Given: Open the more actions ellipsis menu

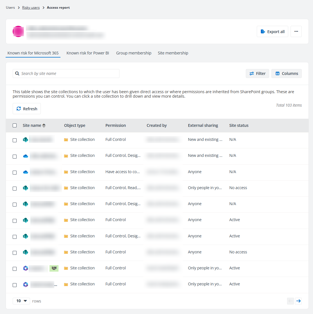Looking at the screenshot, I should [296, 31].
